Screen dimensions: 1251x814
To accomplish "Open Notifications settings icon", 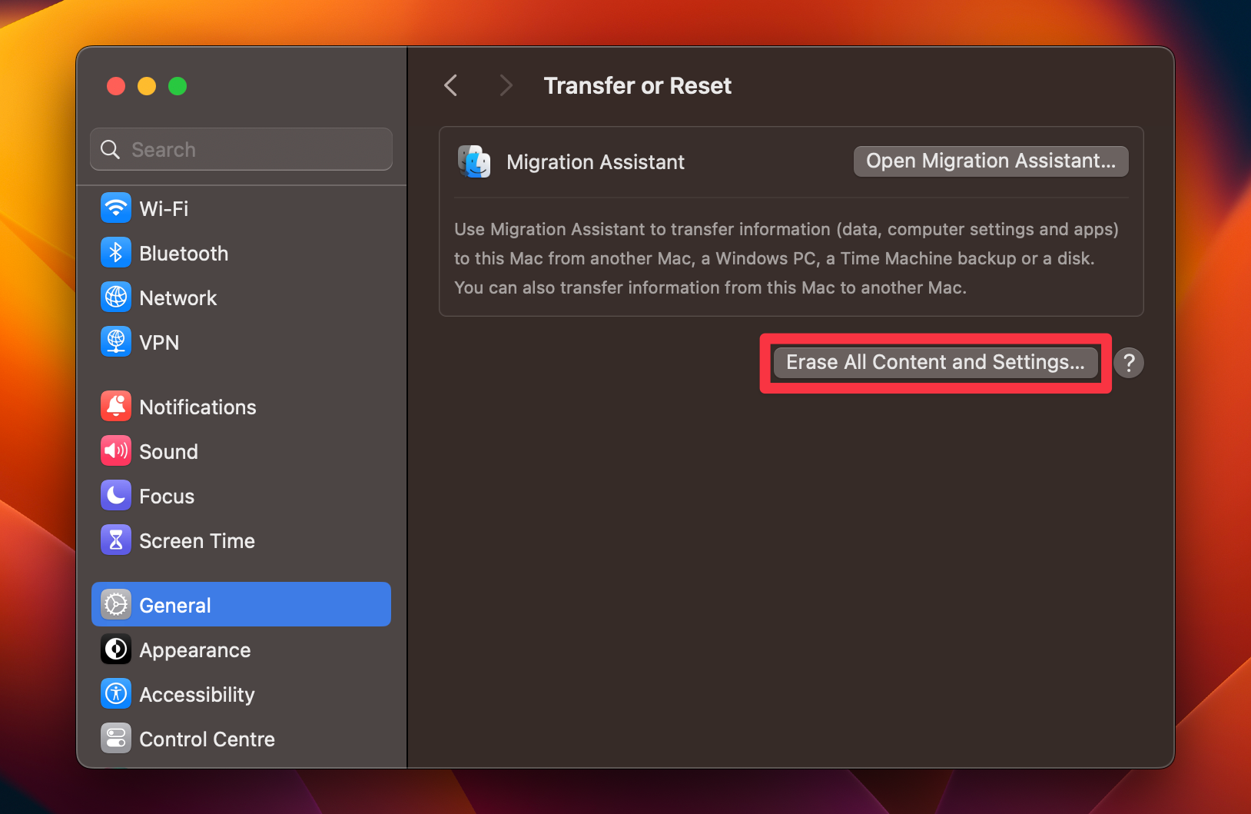I will coord(115,406).
